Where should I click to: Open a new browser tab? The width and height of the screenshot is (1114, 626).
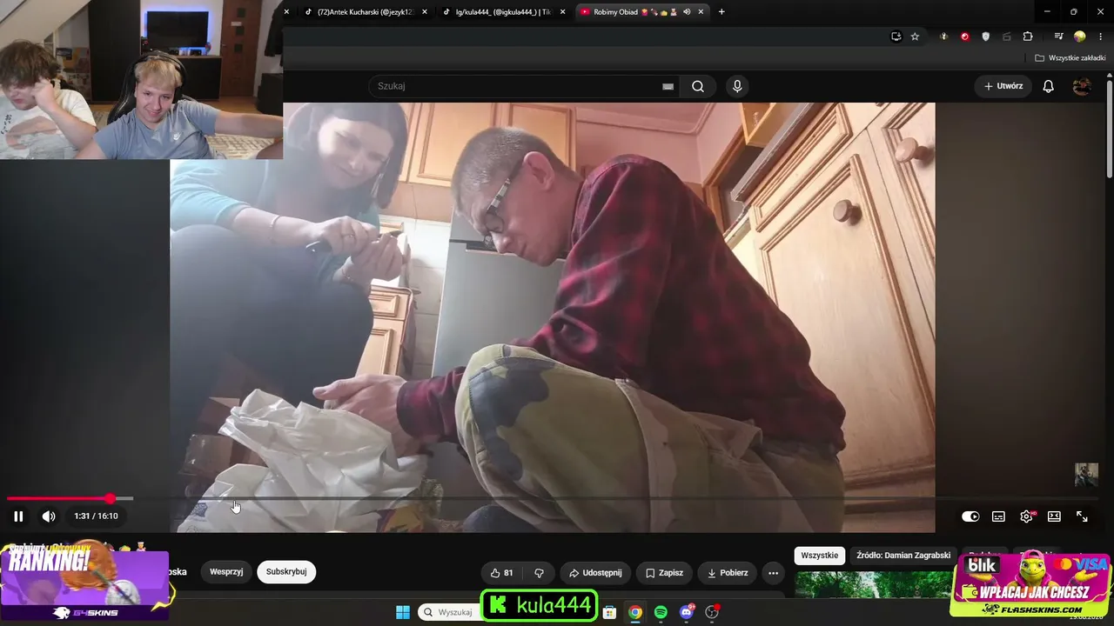[721, 12]
